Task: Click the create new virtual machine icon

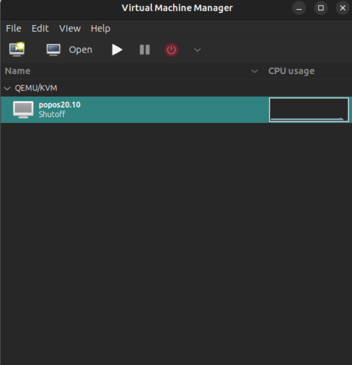Action: 17,49
